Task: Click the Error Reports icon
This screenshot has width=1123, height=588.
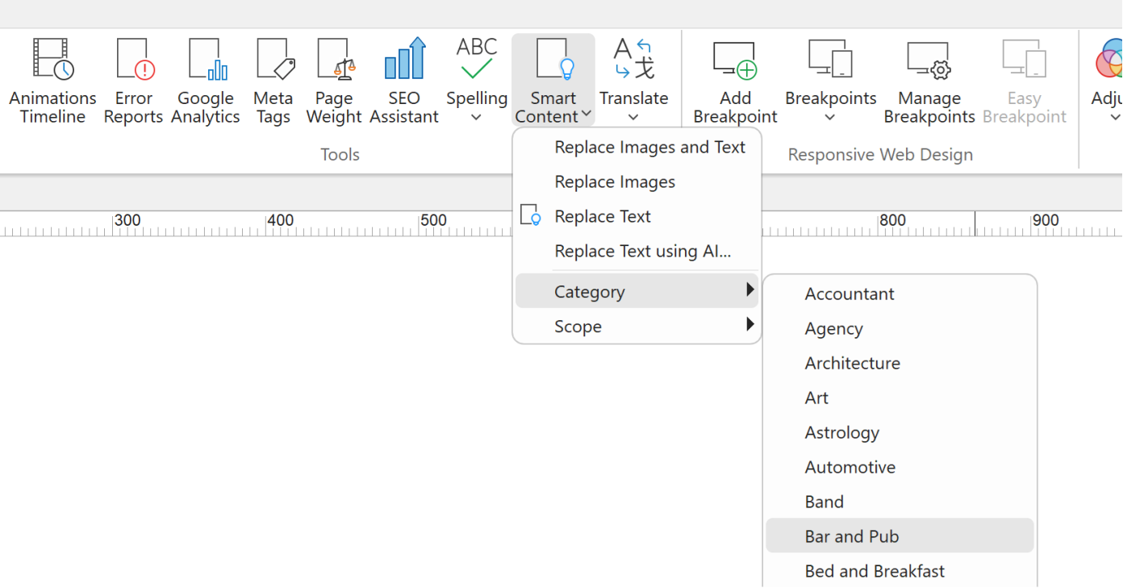Action: point(133,81)
